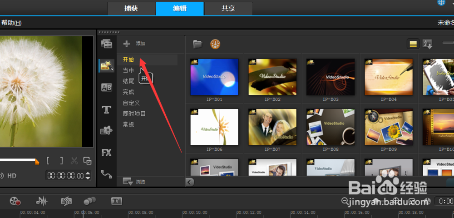Select the IP-B07 wedding template thumbnail
Screen dimensions: 454x218
click(x=272, y=127)
